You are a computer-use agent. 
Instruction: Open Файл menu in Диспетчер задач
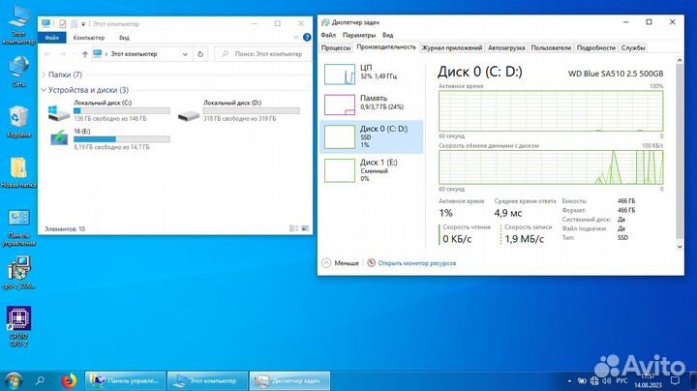click(x=328, y=35)
